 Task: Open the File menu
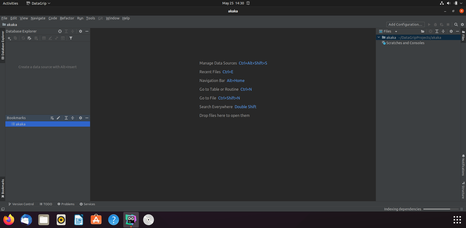[4, 18]
